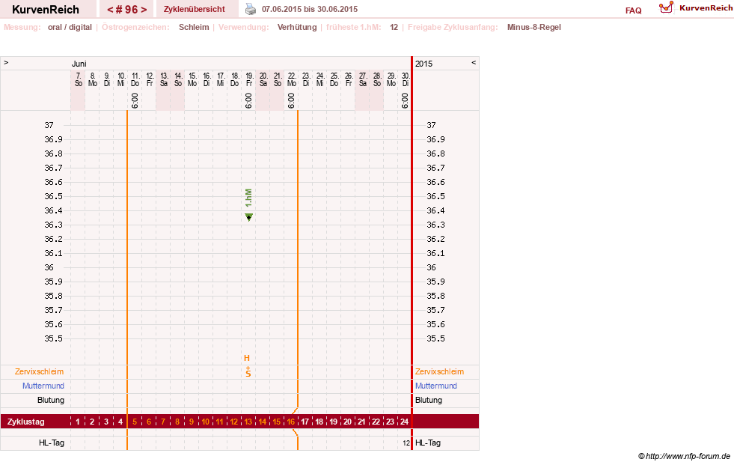Expand chart with left '>' arrow
This screenshot has height=465, width=734.
click(6, 63)
